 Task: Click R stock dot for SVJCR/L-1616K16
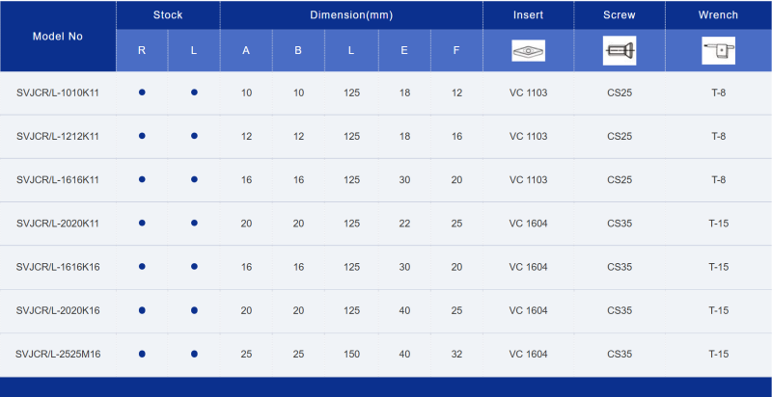142,267
